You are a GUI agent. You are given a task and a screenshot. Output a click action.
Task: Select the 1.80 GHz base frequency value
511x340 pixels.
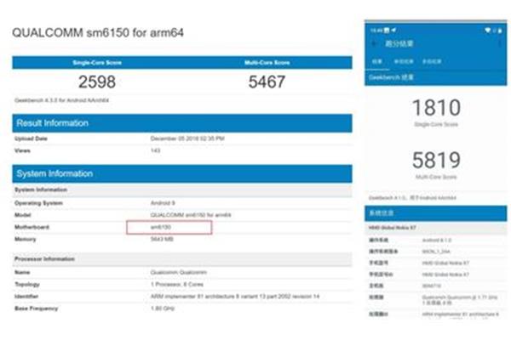(x=163, y=309)
